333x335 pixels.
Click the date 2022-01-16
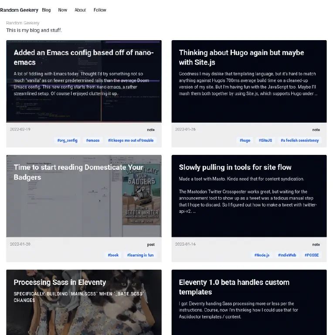pyautogui.click(x=185, y=244)
